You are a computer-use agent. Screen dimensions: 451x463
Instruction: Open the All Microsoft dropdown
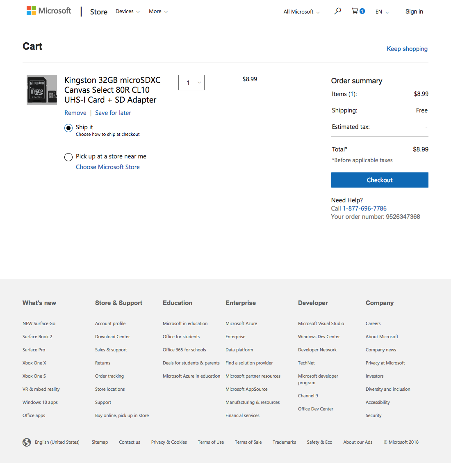pyautogui.click(x=301, y=12)
